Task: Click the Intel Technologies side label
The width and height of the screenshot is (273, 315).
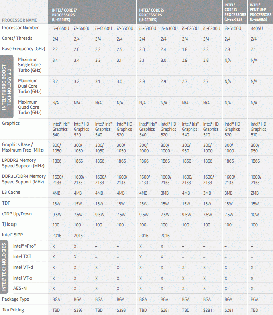Action: [x=4, y=267]
